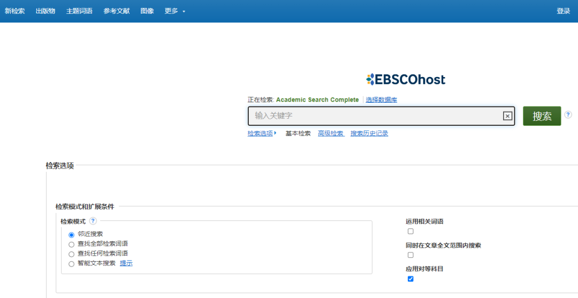The height and width of the screenshot is (298, 578).
Task: Select the 查找全部检索词语 option
Action: [x=72, y=244]
